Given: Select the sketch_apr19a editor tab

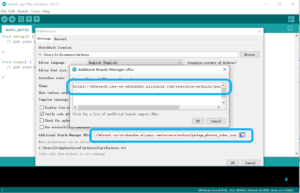Looking at the screenshot, I should pyautogui.click(x=17, y=30).
